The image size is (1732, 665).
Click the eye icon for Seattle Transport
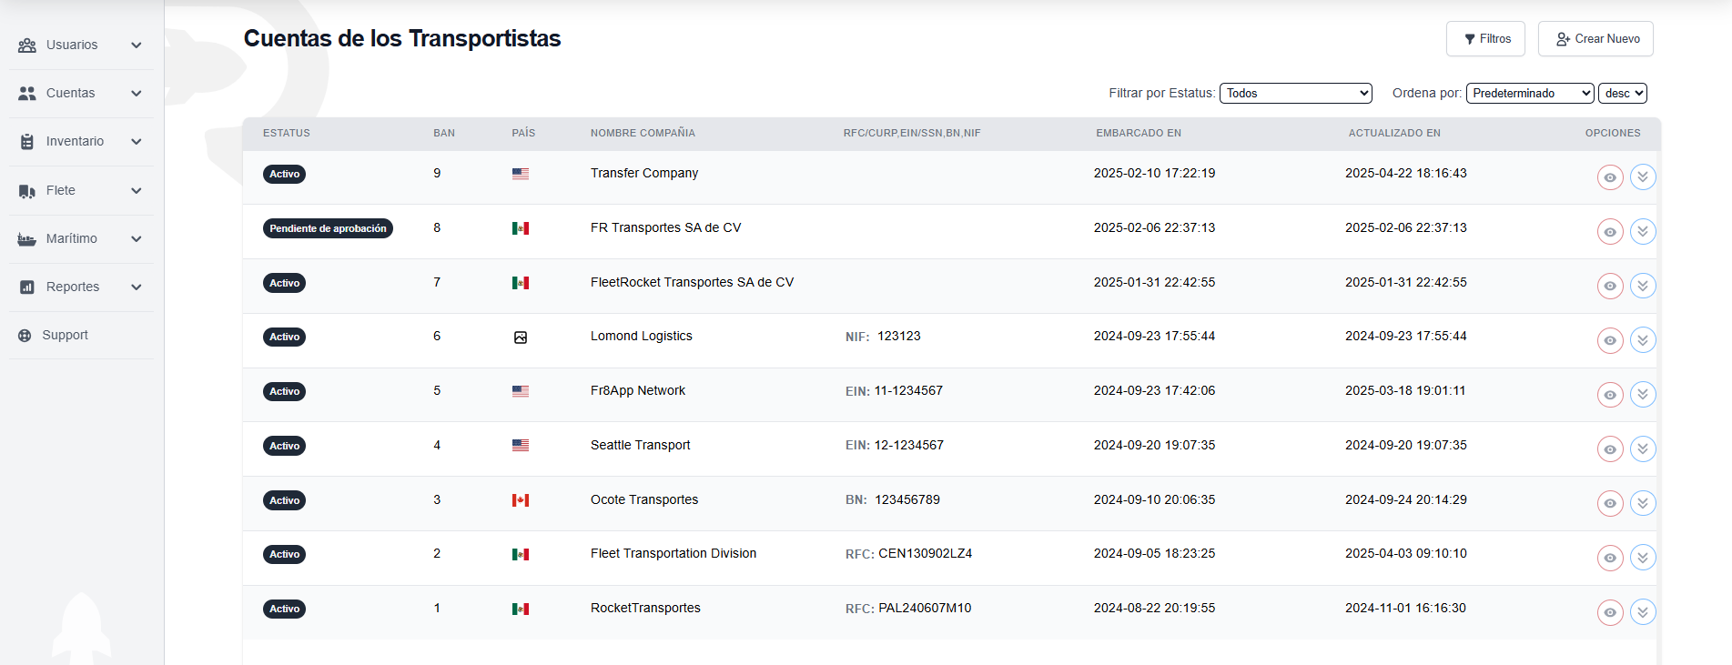(1610, 449)
